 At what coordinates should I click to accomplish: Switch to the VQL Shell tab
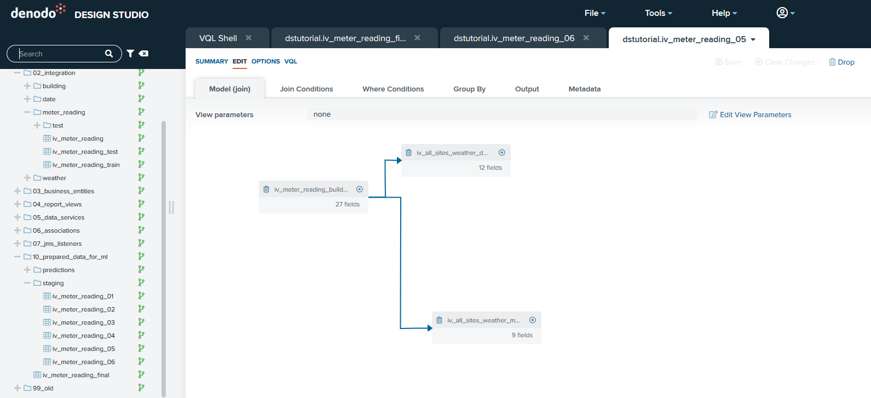coord(218,38)
